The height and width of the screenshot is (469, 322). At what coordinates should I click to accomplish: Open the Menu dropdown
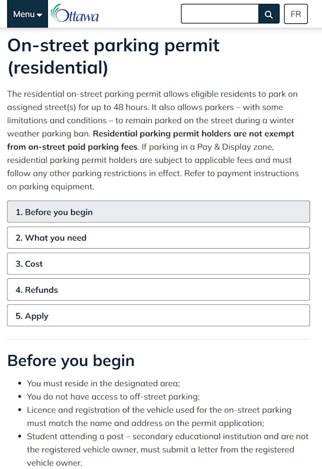(27, 14)
